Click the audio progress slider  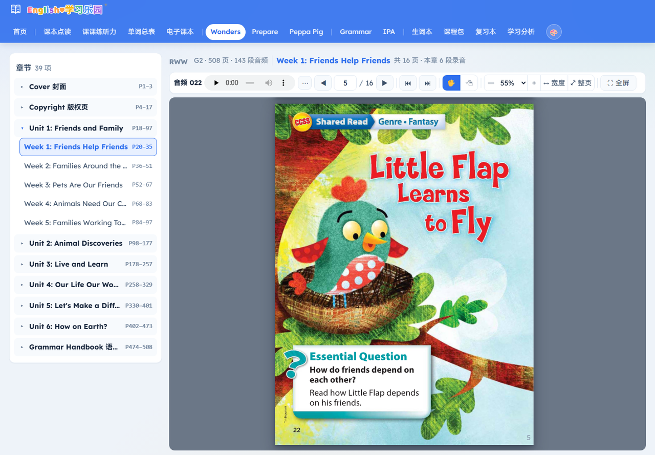tap(250, 83)
